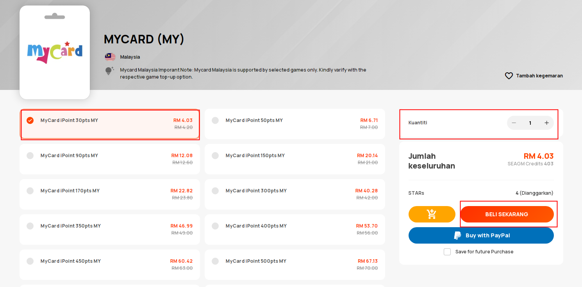Select MyCard iPoint 450pts MY option
Viewport: 582px width, 287px height.
coord(110,265)
